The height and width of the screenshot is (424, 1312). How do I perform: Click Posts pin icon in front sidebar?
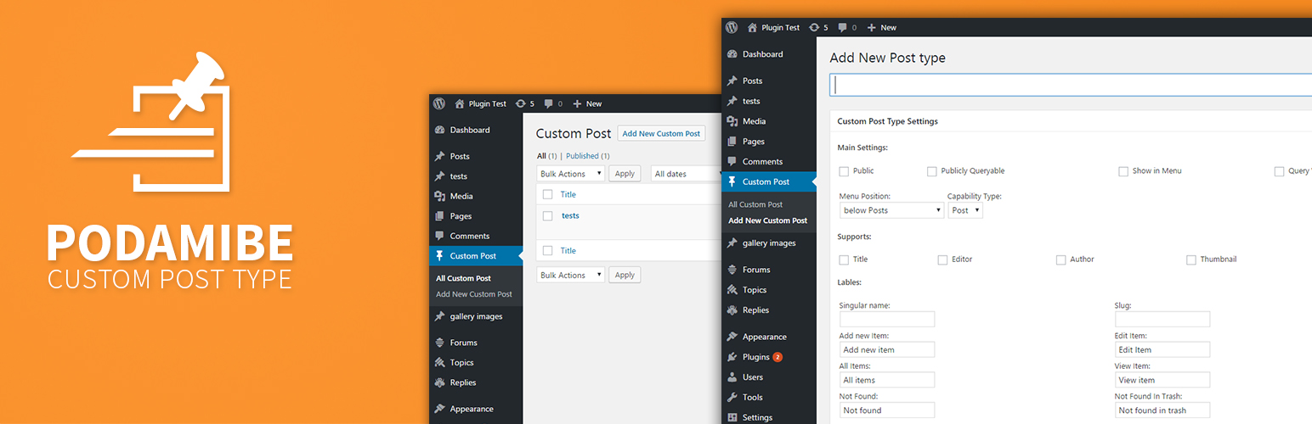(732, 81)
